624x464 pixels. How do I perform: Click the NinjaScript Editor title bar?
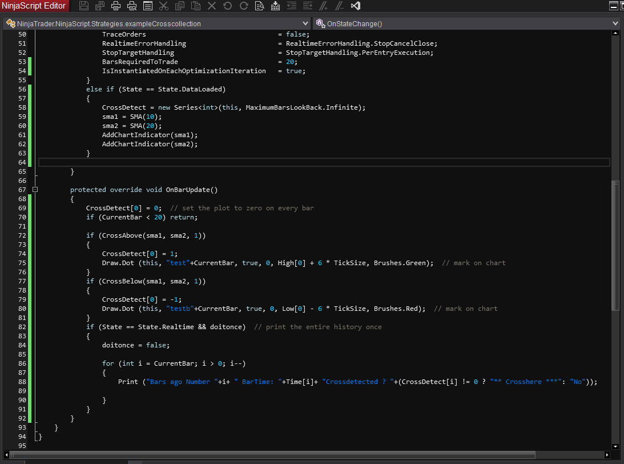click(x=34, y=6)
